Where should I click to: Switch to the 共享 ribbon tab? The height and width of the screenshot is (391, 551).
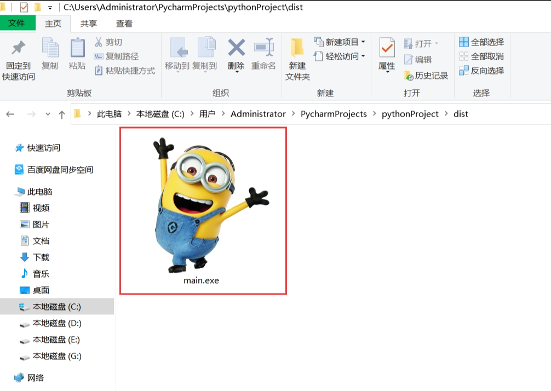pos(89,24)
